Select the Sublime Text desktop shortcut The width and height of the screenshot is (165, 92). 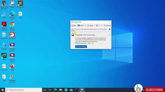pyautogui.click(x=20, y=5)
